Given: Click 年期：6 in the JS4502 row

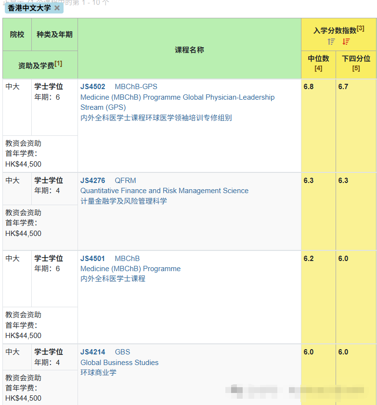Looking at the screenshot, I should coord(47,97).
